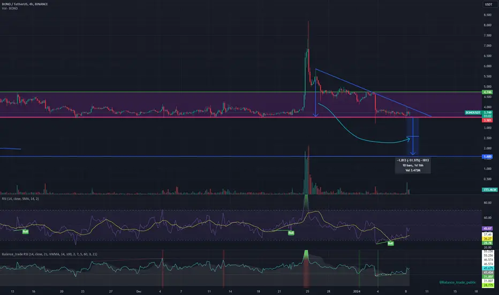Select the Balance_trade RSI indicator legend
This screenshot has width=499, height=295.
49,254
